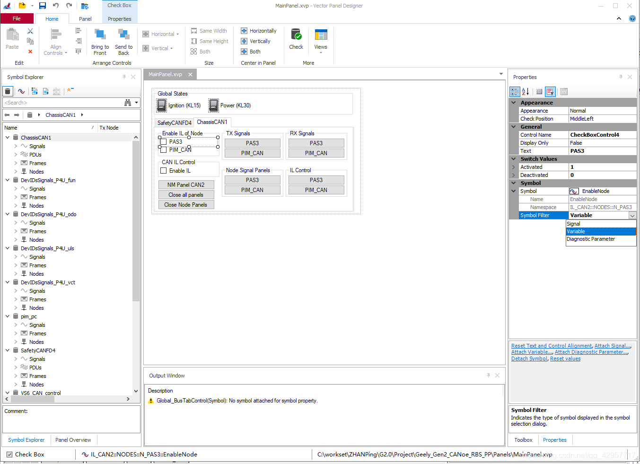The height and width of the screenshot is (464, 640).
Task: Click the Redo arrow in the title bar
Action: pos(69,6)
